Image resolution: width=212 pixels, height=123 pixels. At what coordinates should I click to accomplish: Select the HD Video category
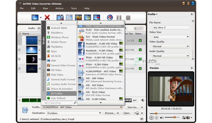pyautogui.click(x=62, y=70)
